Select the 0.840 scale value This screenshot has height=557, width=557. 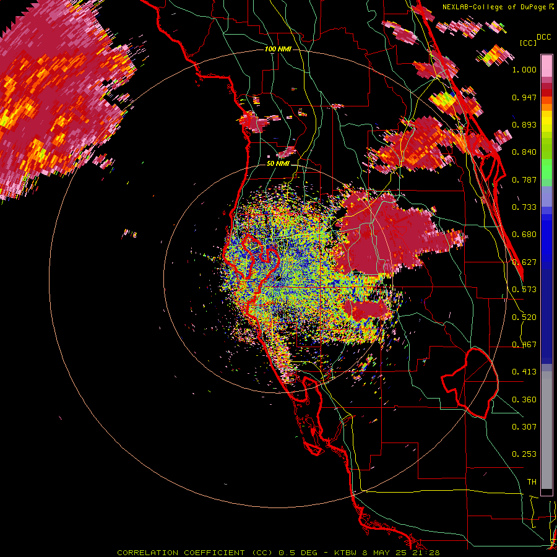tap(524, 152)
